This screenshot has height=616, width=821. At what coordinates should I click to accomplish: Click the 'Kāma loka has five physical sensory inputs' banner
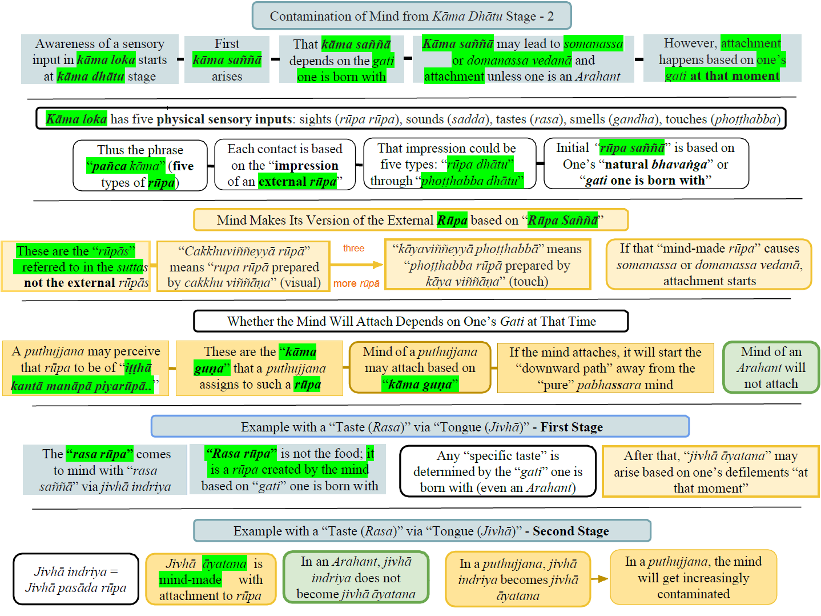tap(411, 119)
